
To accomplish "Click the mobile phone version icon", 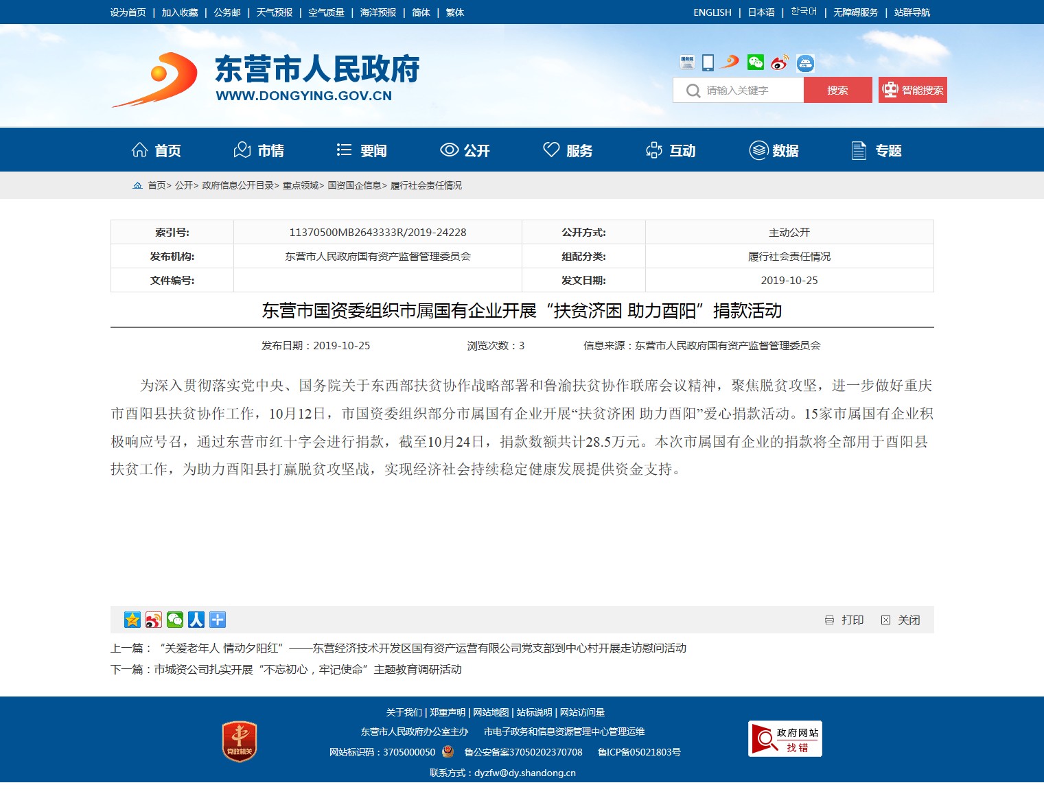I will click(x=708, y=63).
